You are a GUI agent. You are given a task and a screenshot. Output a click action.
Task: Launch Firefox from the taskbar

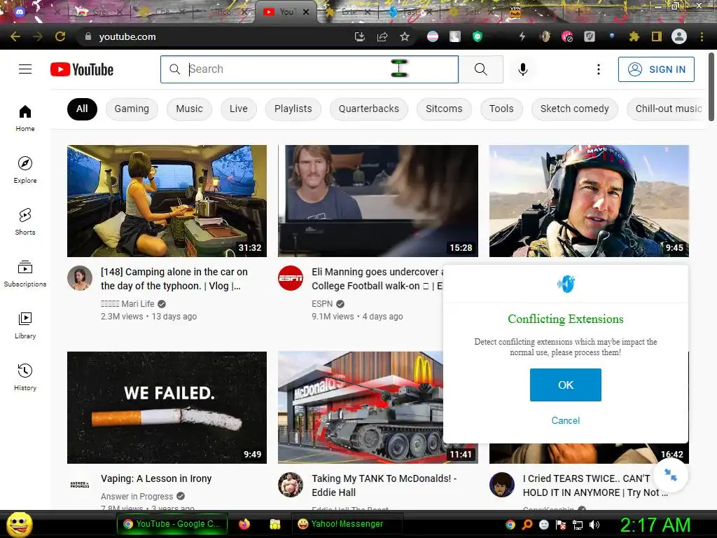244,524
